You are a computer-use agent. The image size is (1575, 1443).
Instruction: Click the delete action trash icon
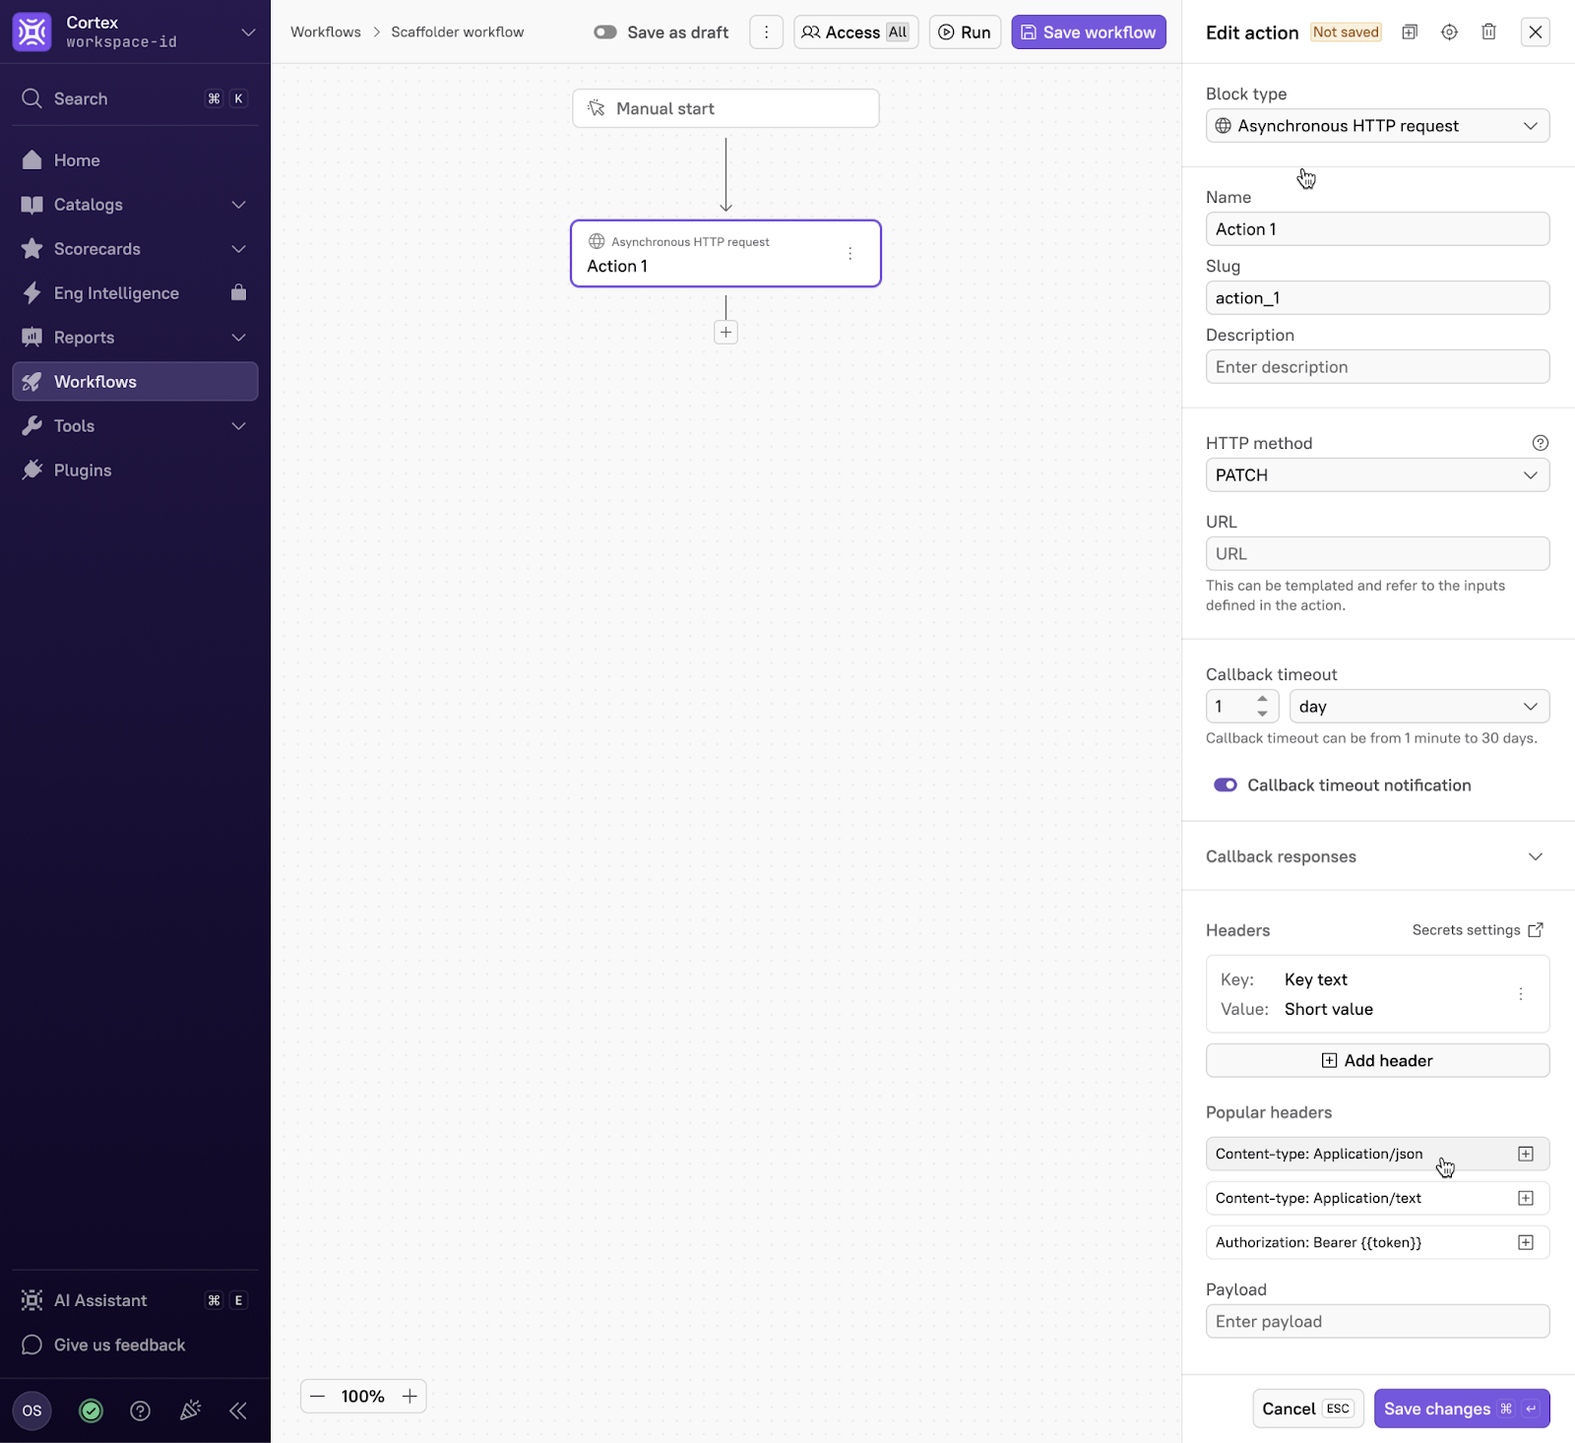[1488, 32]
